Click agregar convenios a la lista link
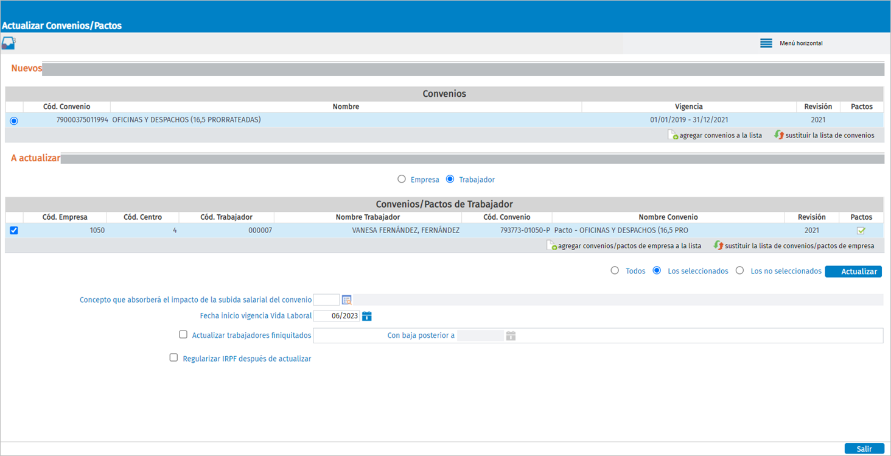Screen dimensions: 891x456 721,136
